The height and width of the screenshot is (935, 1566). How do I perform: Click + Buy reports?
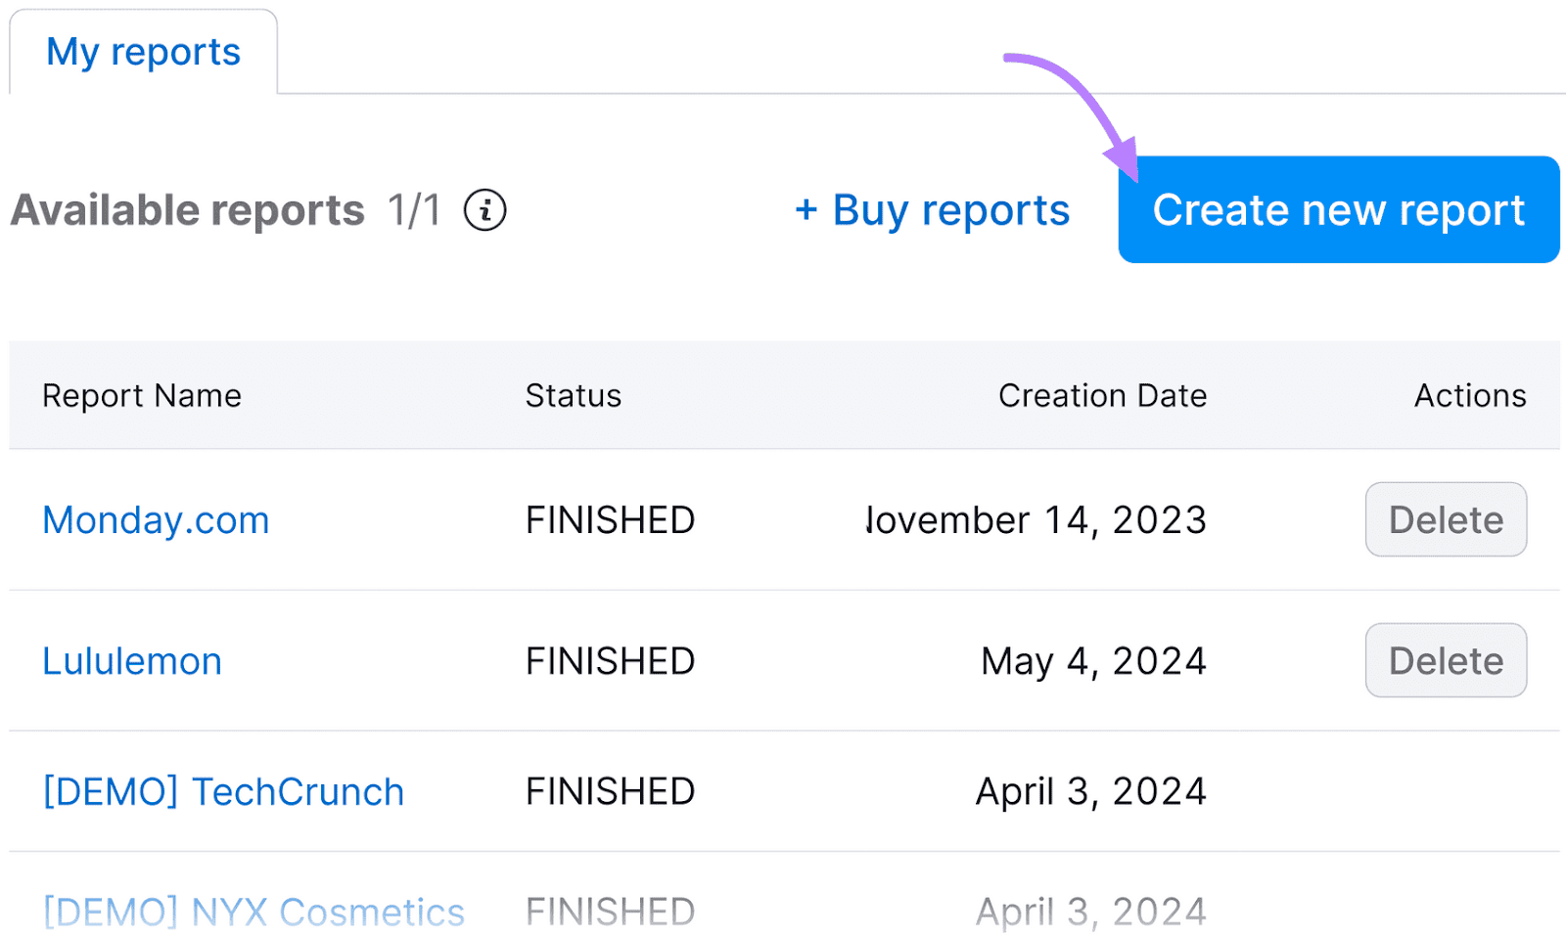(x=930, y=209)
